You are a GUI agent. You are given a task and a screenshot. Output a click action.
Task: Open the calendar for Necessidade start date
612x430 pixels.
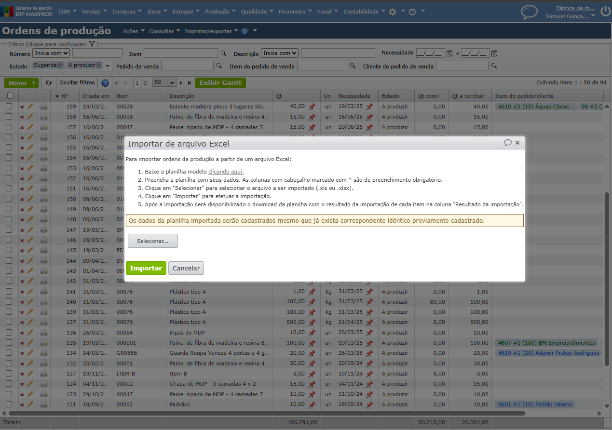click(x=449, y=53)
